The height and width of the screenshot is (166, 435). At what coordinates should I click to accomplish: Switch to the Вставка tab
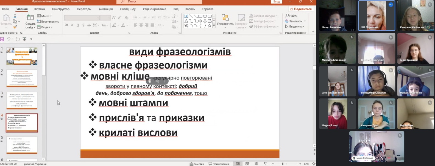40,9
